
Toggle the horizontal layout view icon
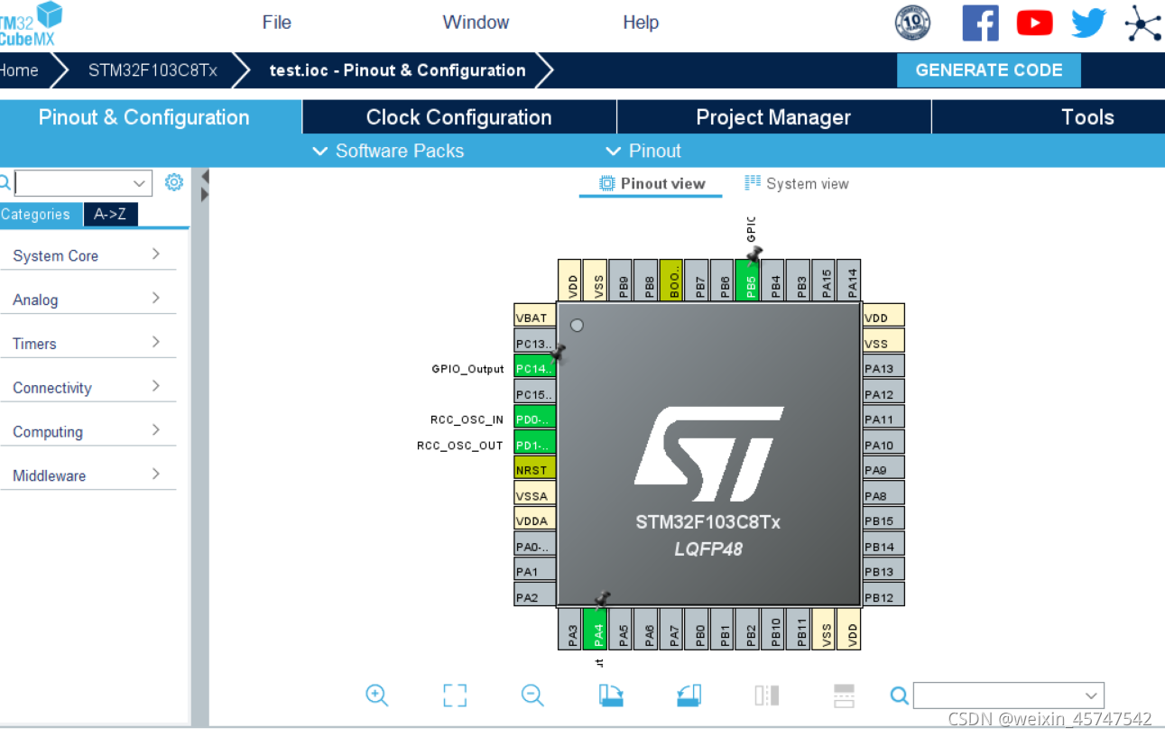pos(844,695)
